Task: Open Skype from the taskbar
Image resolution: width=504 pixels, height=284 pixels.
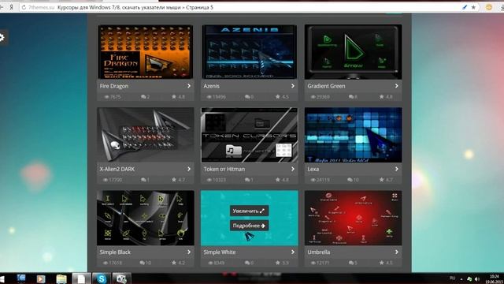Action: pos(102,278)
